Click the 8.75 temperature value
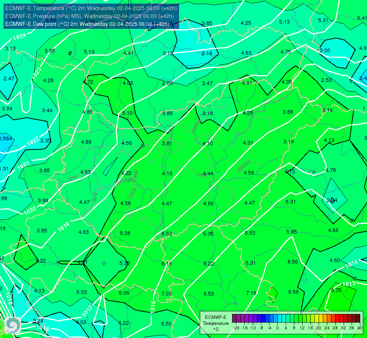This screenshot has width=367, height=338. coord(336,290)
